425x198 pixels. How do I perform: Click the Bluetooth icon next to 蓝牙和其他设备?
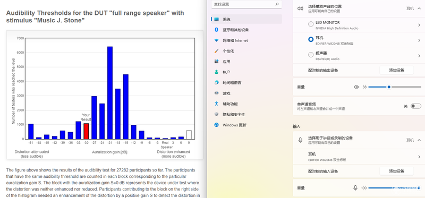[216, 30]
